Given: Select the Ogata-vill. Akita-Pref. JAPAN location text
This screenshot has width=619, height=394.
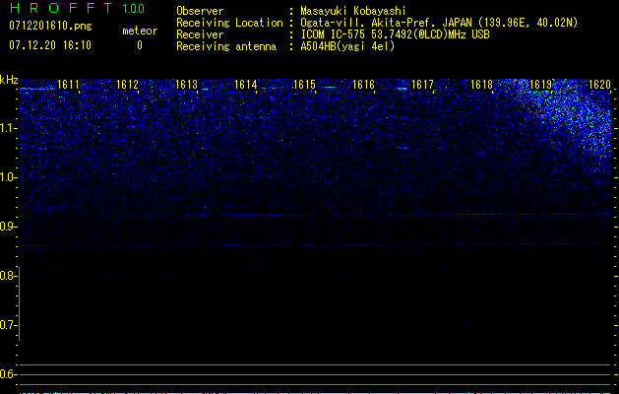Looking at the screenshot, I should 439,23.
